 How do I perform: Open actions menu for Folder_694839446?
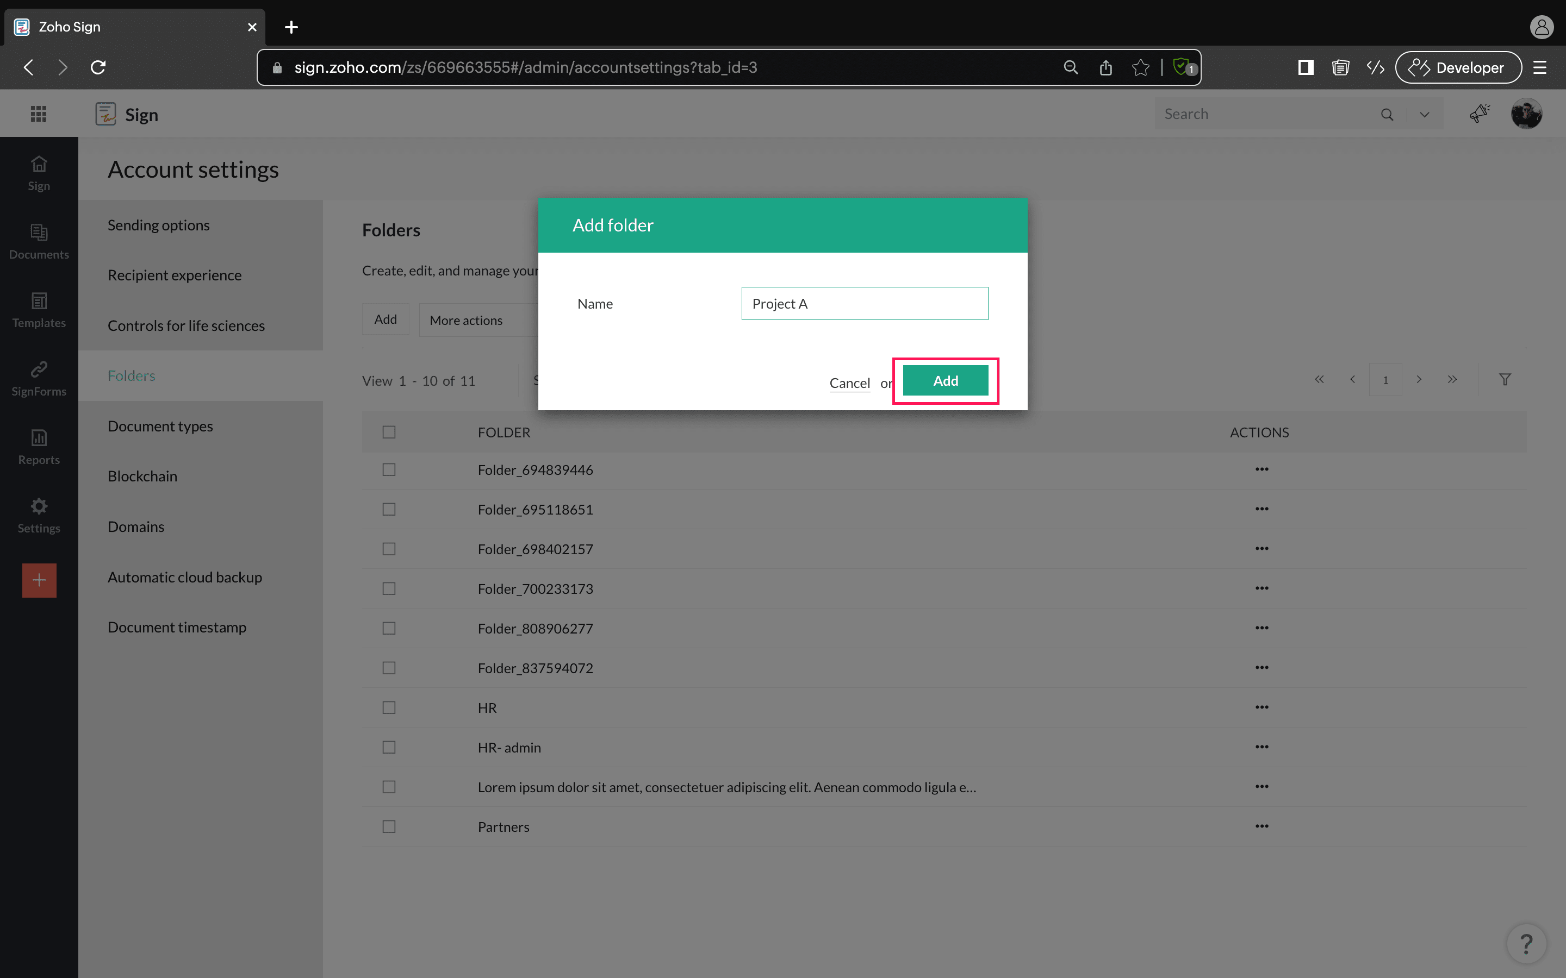point(1261,469)
